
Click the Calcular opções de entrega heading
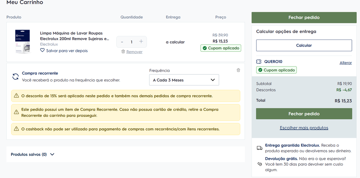pos(286,32)
